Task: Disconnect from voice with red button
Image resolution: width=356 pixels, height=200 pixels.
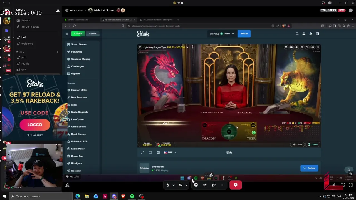Action: 236,185
